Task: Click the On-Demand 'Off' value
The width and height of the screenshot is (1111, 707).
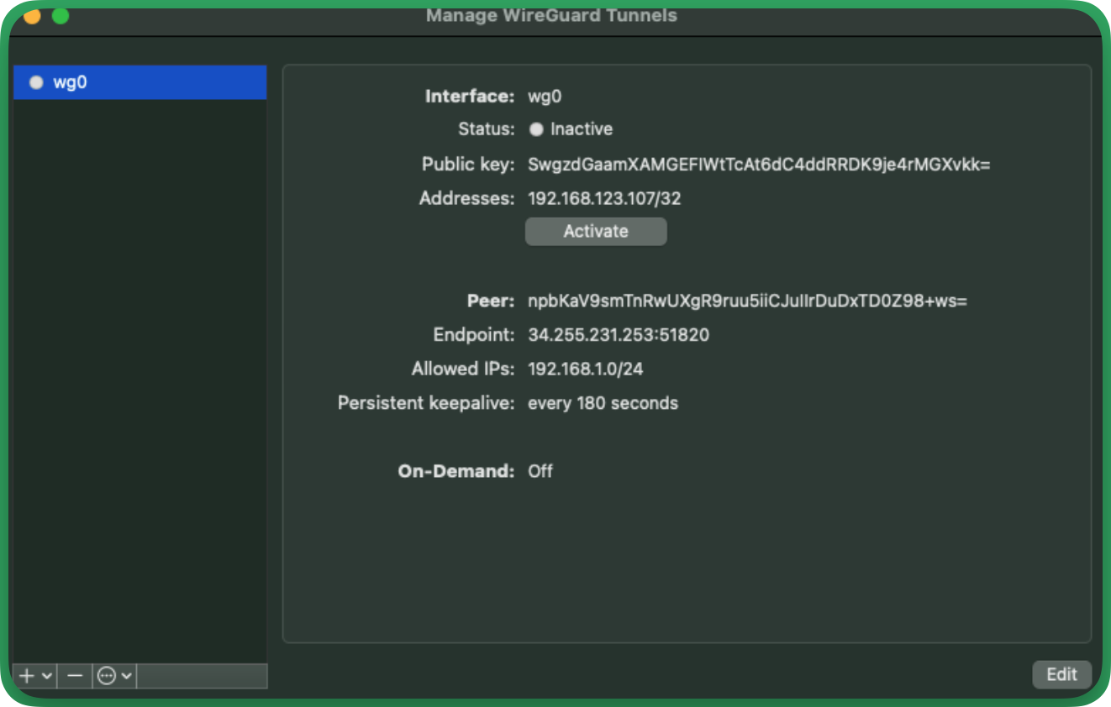Action: tap(540, 471)
